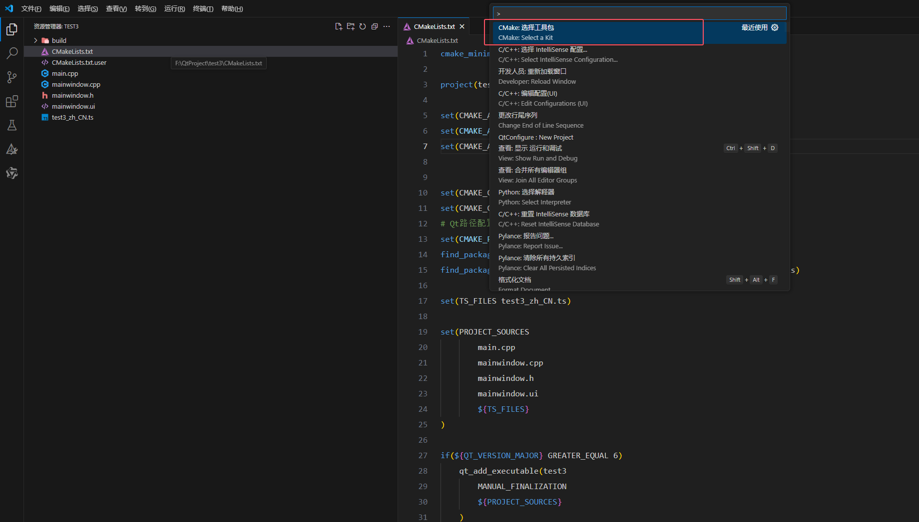Switch to the CMakeLists.txt editor tab

coord(434,26)
